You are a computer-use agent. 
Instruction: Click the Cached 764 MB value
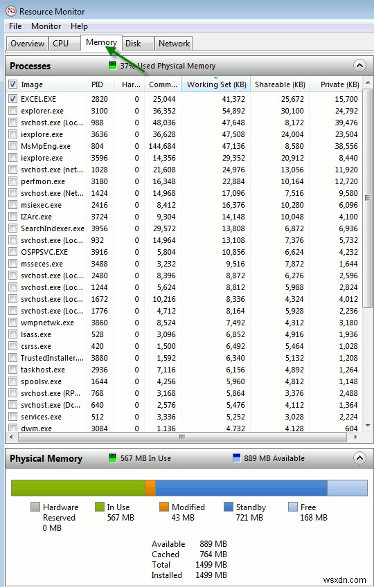(213, 554)
